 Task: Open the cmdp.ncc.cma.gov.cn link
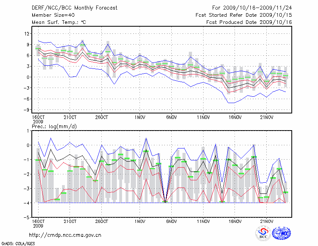pos(65,235)
